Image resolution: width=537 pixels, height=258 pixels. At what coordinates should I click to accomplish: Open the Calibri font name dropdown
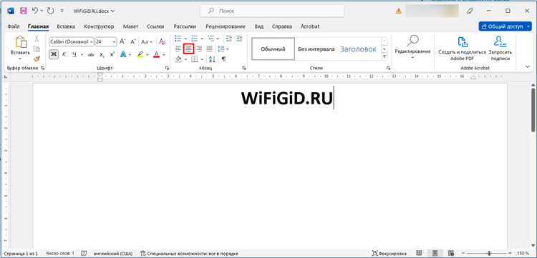[92, 41]
